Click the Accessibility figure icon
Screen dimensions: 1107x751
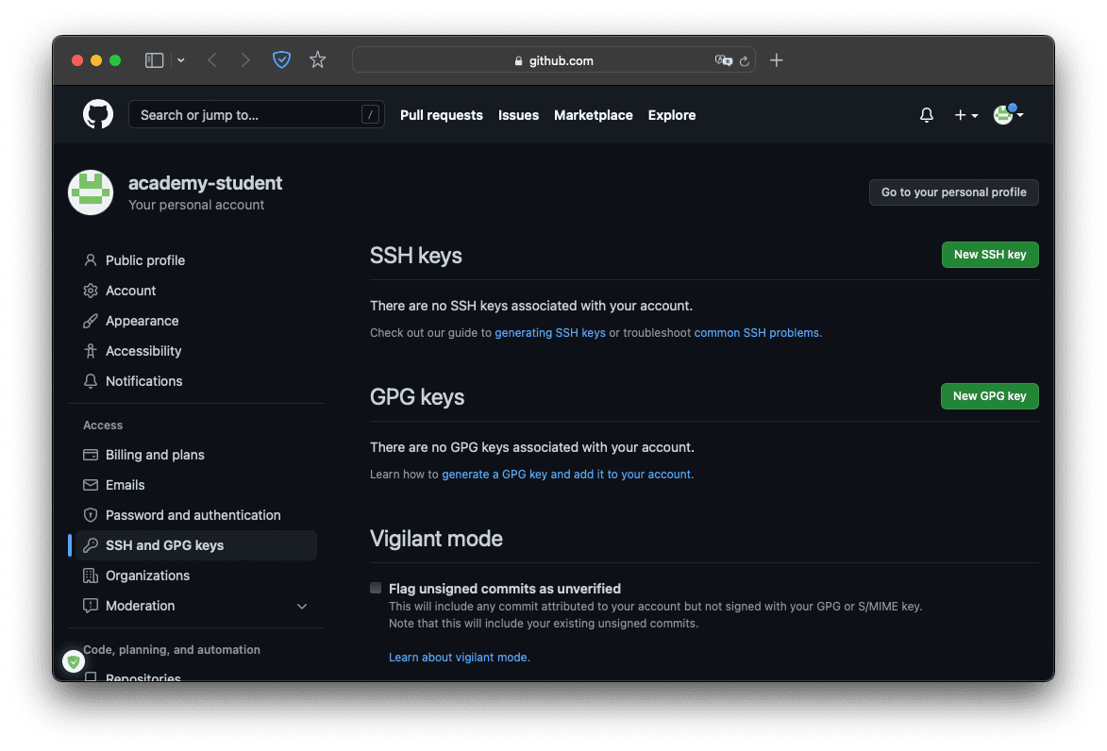point(91,351)
